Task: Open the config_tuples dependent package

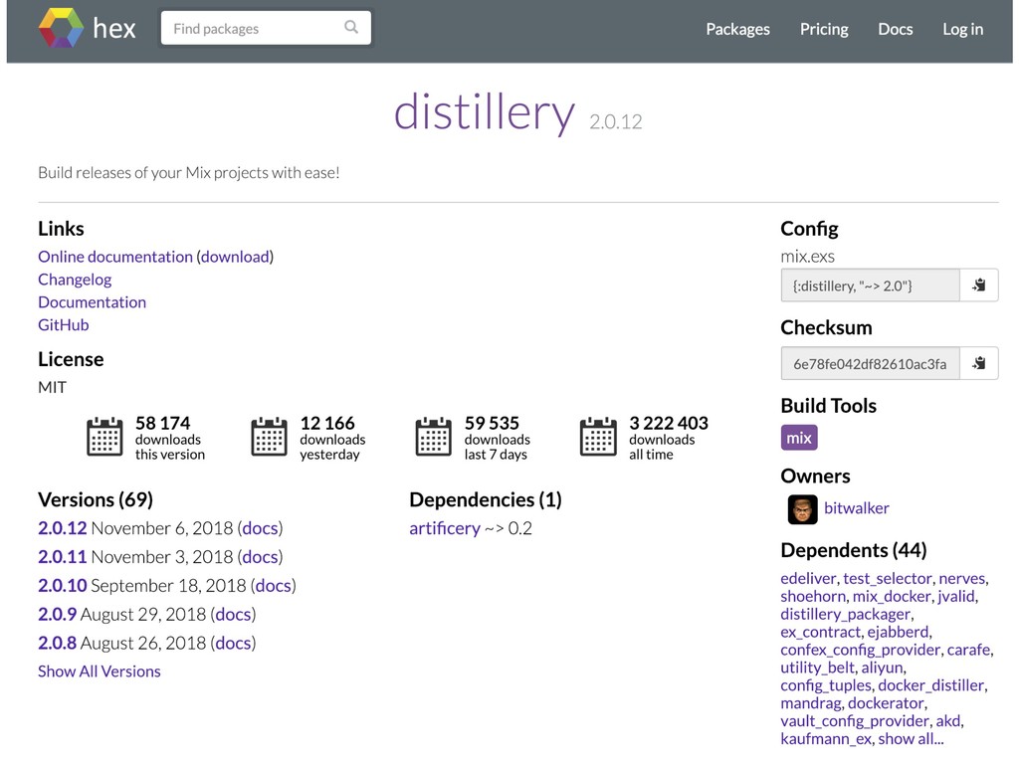Action: pos(826,685)
